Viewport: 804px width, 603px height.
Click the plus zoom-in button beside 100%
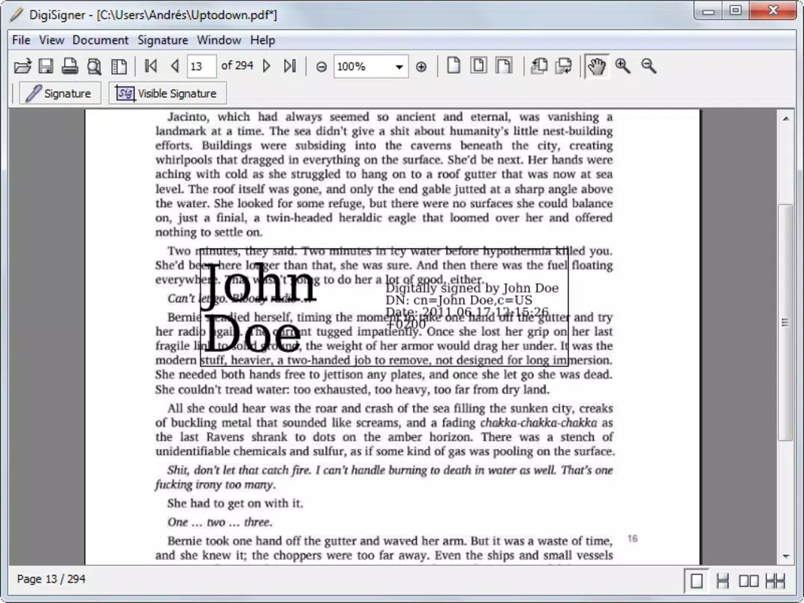(421, 66)
